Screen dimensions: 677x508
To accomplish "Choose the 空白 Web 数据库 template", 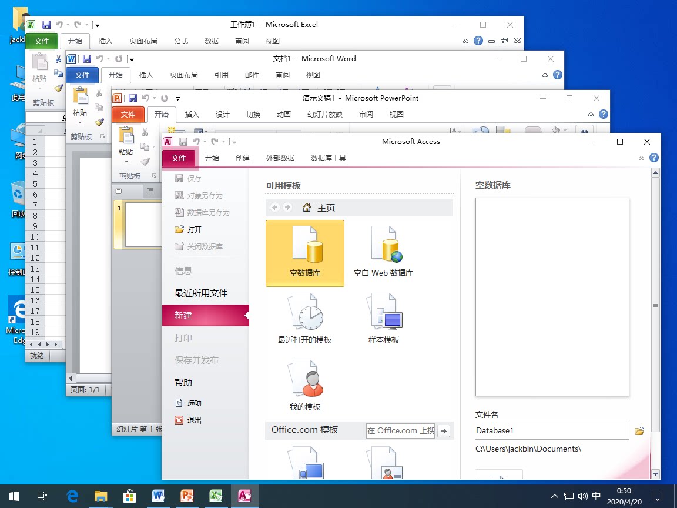I will [x=383, y=253].
